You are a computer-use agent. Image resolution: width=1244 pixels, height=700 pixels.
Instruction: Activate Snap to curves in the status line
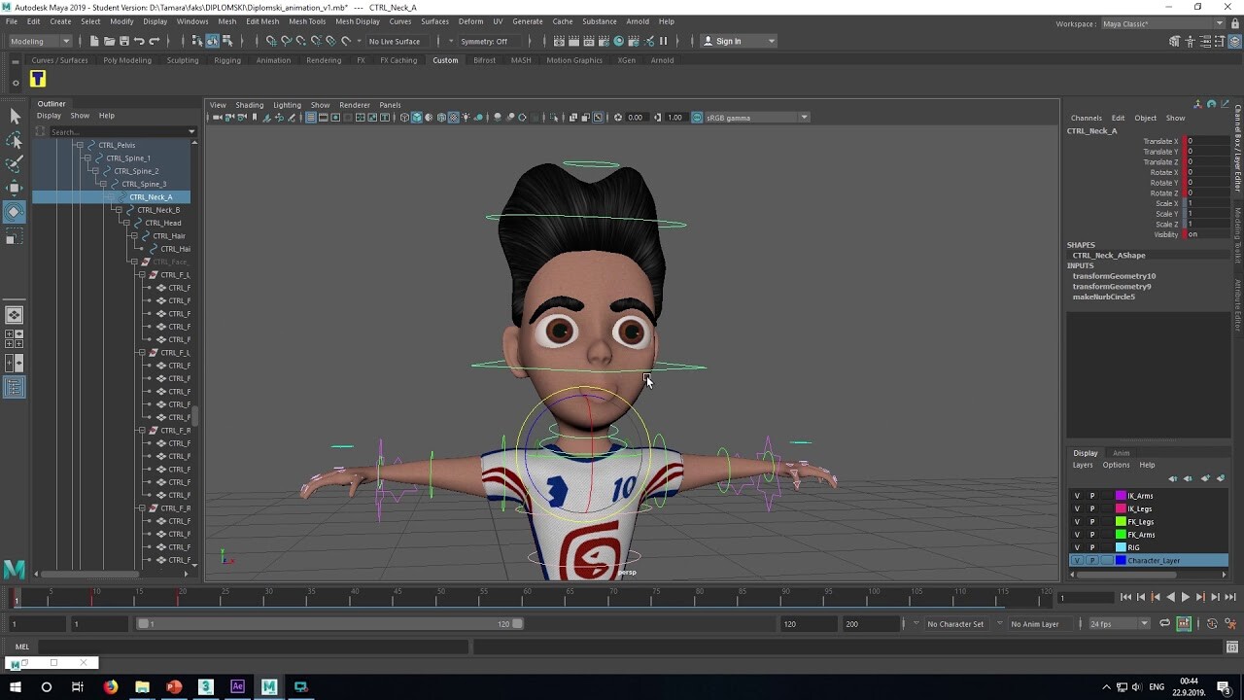click(x=286, y=41)
